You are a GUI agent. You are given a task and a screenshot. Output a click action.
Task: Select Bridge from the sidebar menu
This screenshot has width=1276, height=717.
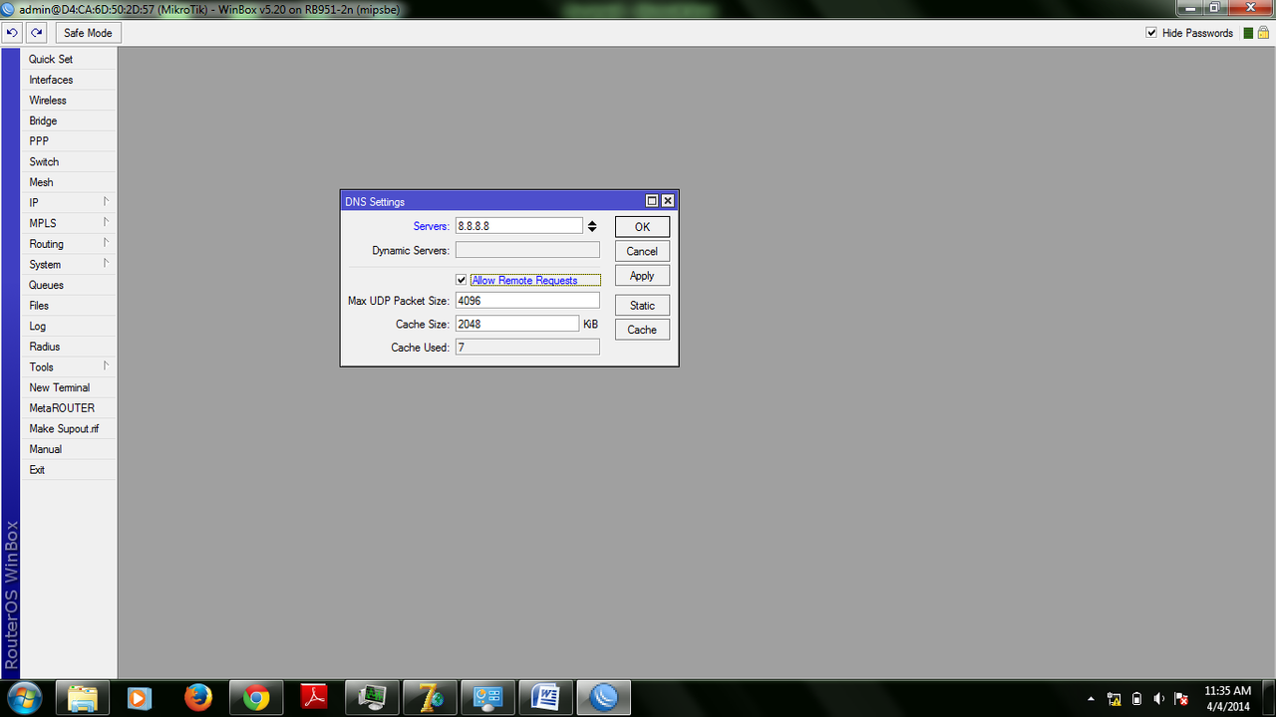[69, 120]
